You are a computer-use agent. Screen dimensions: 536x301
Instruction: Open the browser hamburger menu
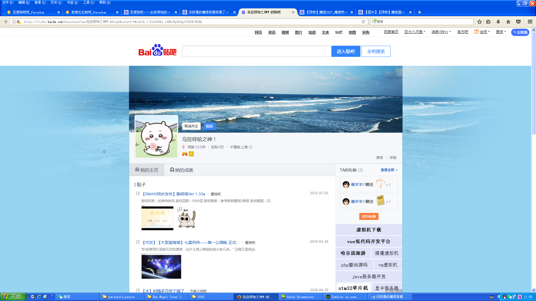click(x=530, y=22)
